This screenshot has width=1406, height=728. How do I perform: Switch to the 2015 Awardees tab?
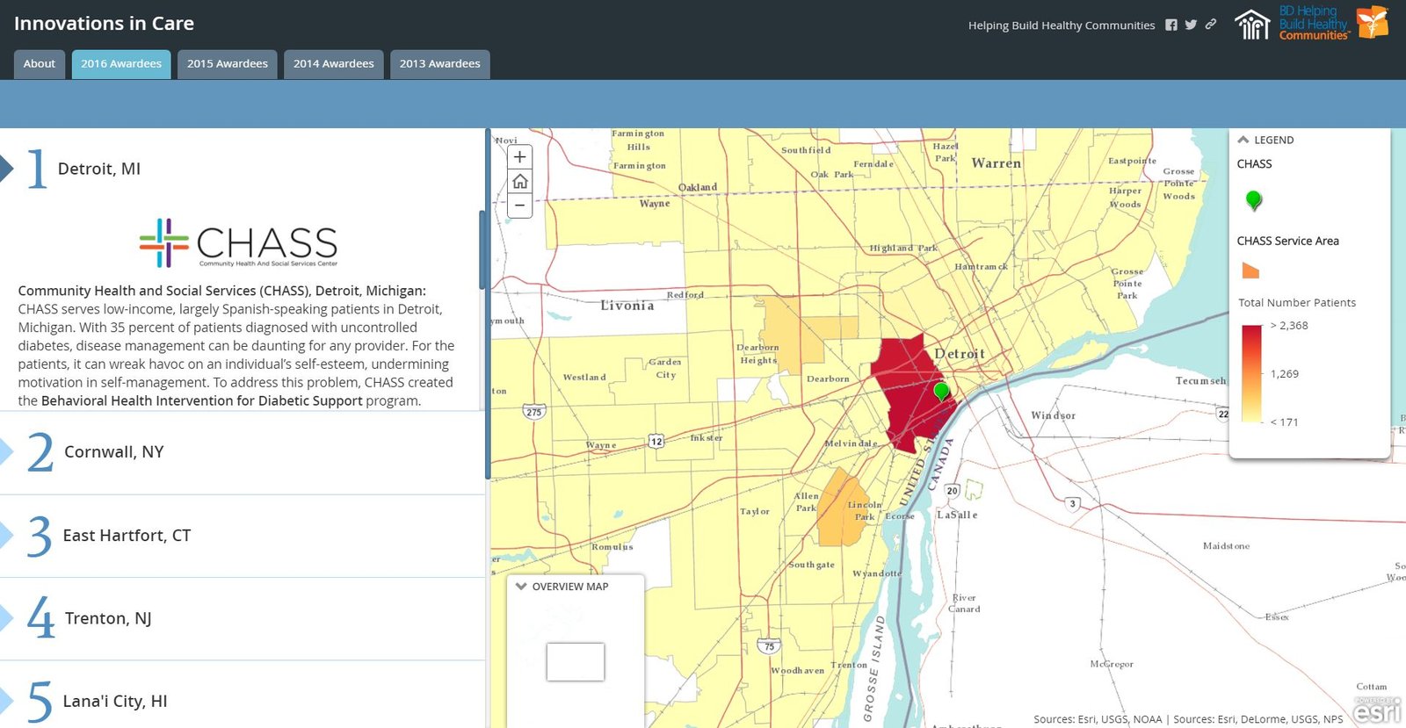point(228,64)
